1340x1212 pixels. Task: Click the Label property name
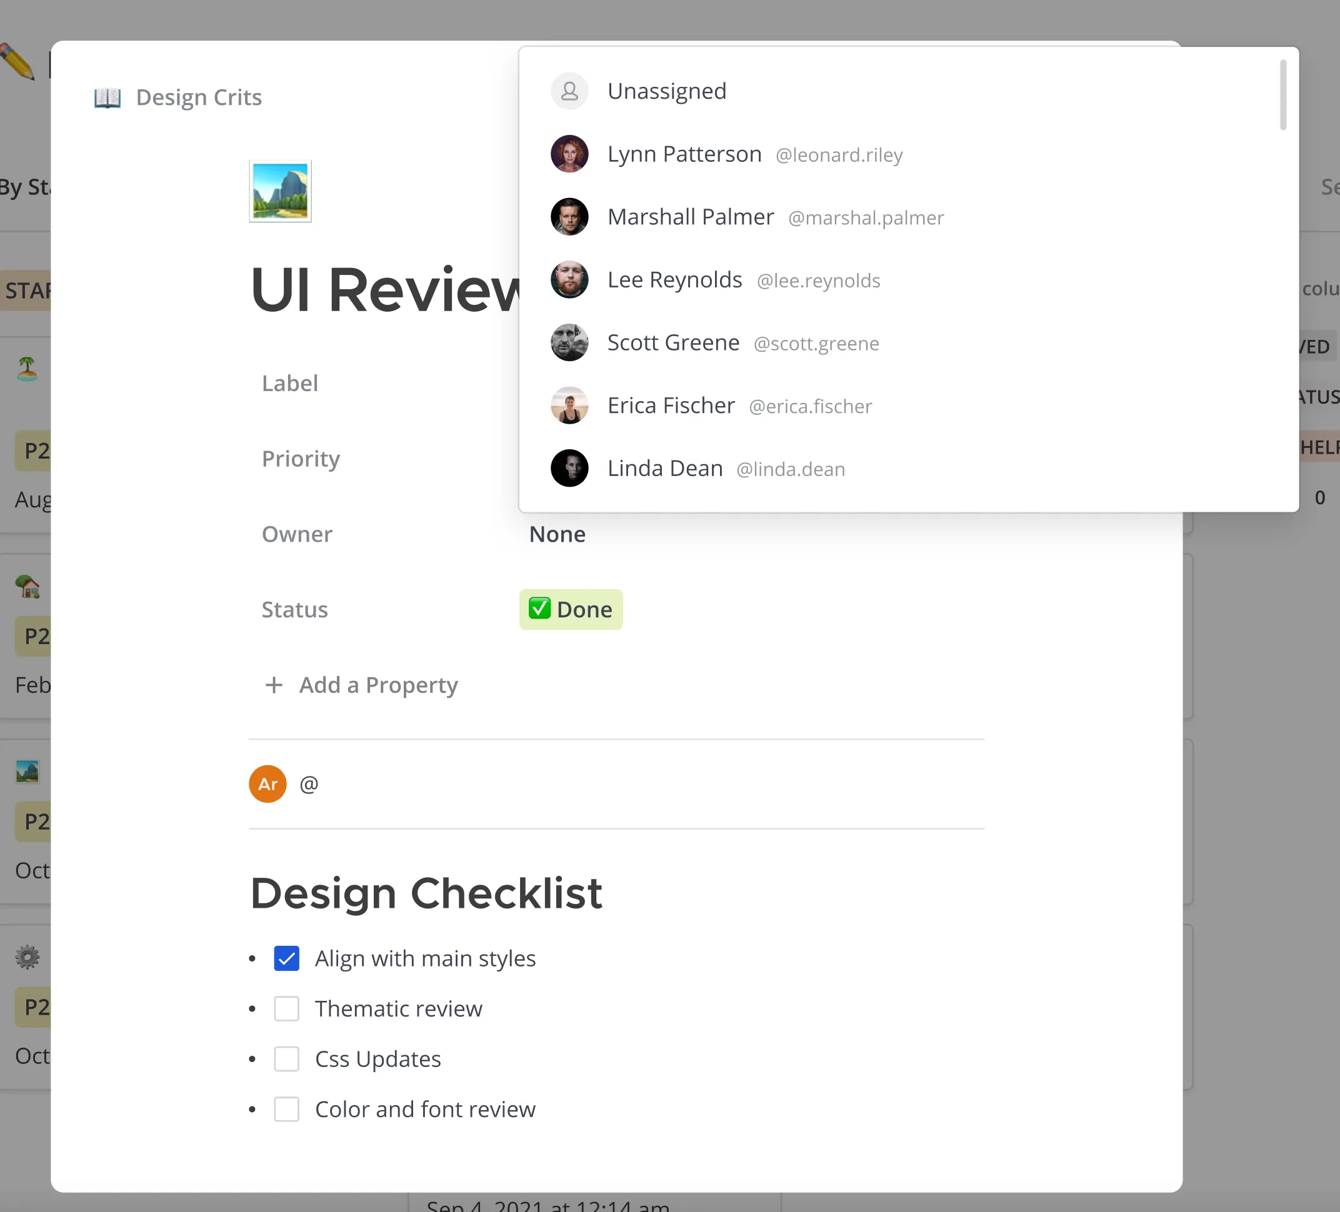290,384
